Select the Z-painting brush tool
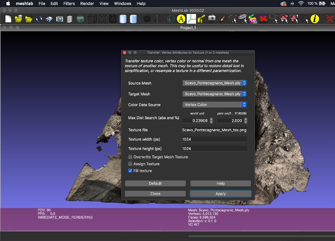335x241 pixels. (222, 19)
